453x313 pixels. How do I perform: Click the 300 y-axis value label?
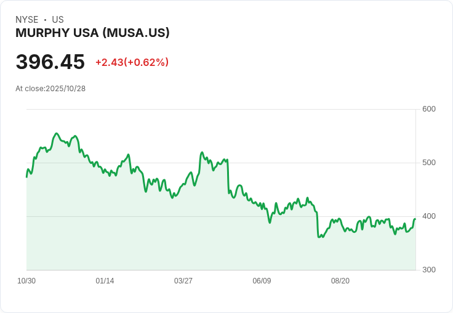point(429,270)
